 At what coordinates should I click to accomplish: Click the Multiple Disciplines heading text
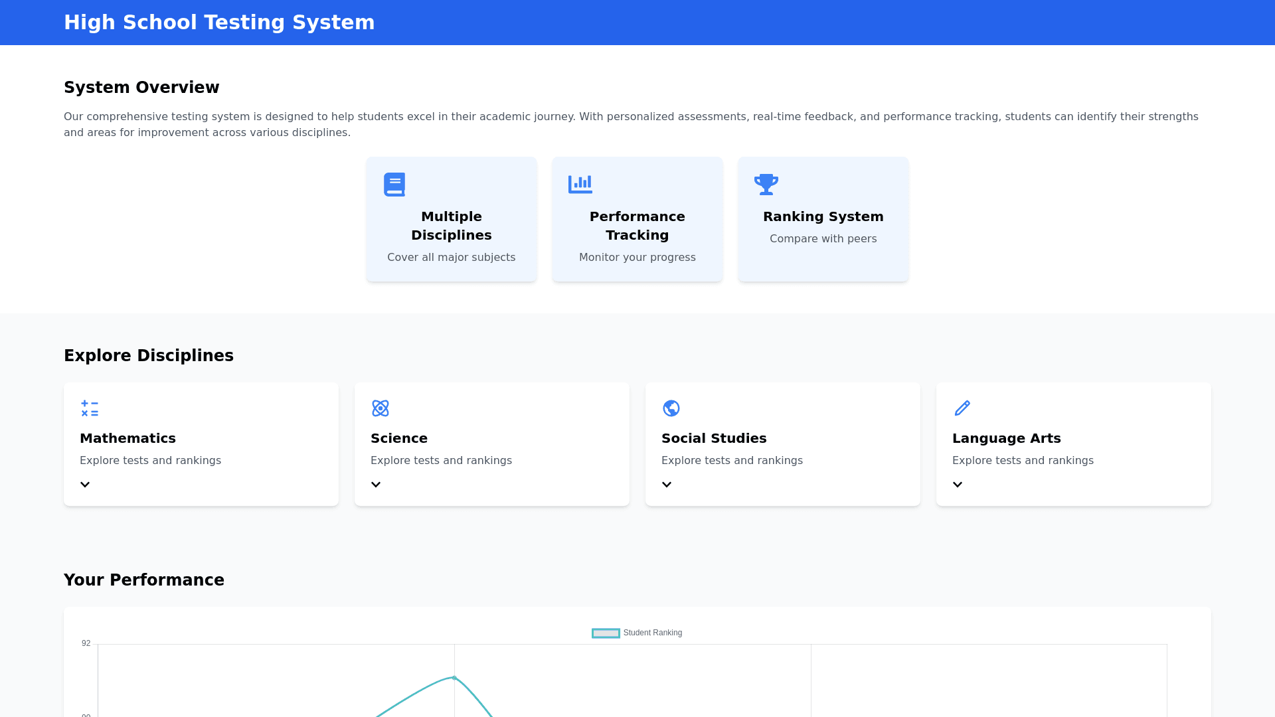coord(451,226)
